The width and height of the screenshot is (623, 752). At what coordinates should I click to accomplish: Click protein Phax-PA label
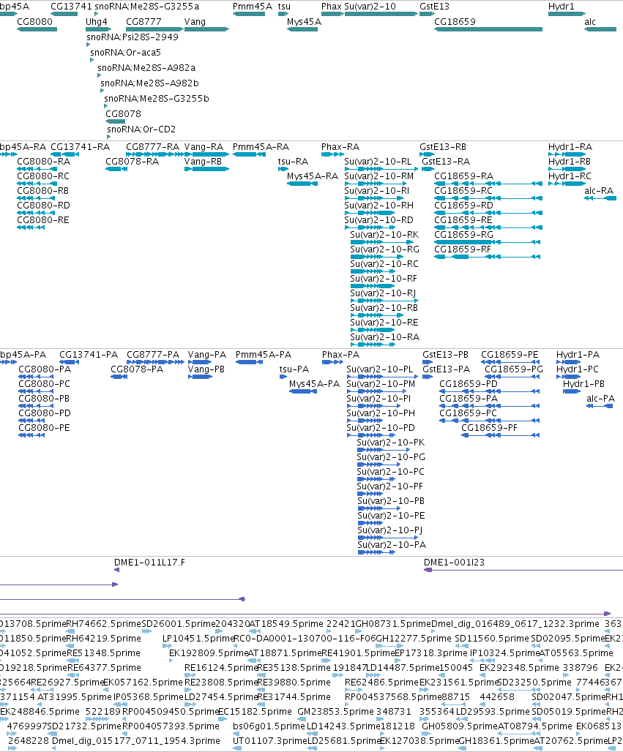[340, 354]
